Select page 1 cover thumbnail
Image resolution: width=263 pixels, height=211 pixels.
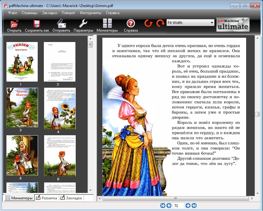coord(22,62)
